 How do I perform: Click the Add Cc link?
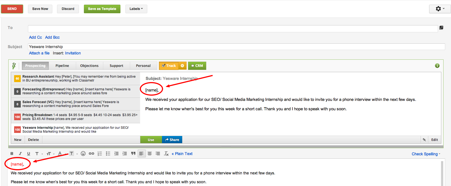(35, 37)
